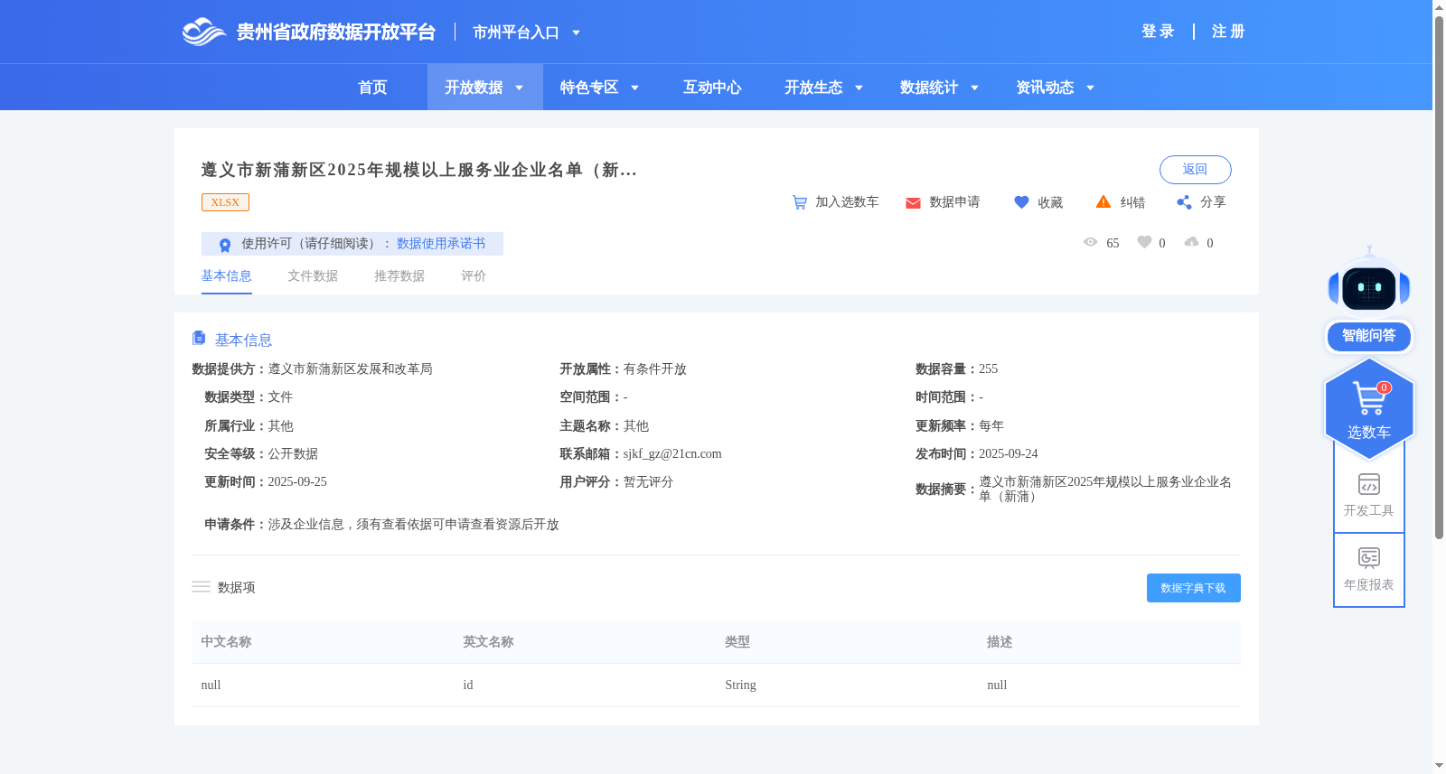Select the 基本信息 tab
This screenshot has width=1446, height=774.
(x=226, y=276)
